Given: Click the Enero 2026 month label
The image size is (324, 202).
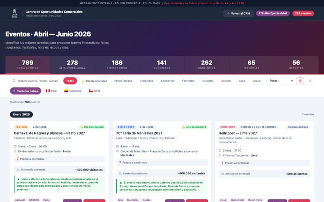Looking at the screenshot, I should (21, 114).
